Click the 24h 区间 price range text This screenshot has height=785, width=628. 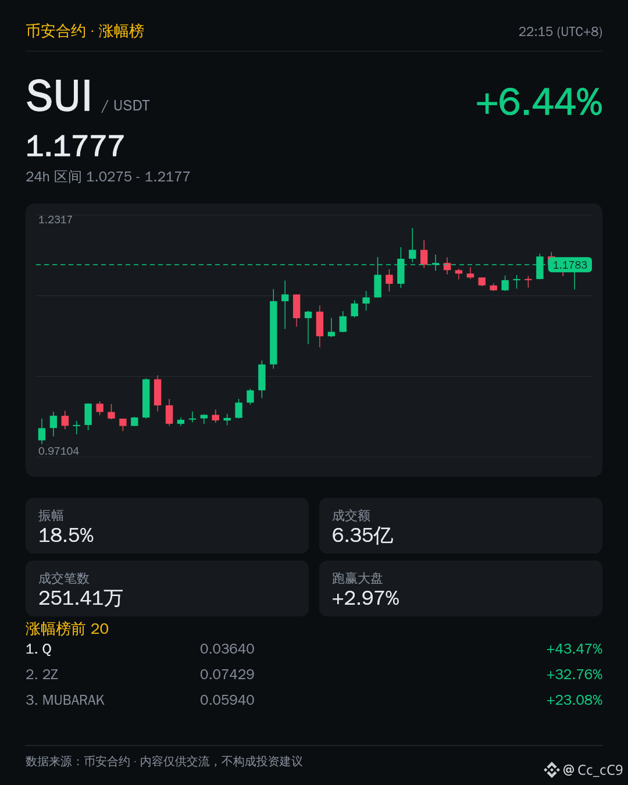pos(108,177)
